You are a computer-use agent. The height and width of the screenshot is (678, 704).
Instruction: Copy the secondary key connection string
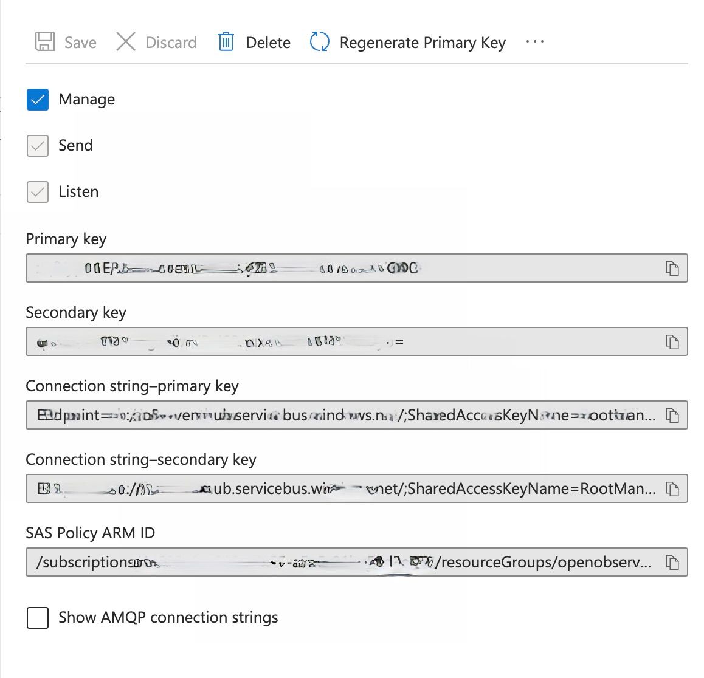[x=672, y=489]
